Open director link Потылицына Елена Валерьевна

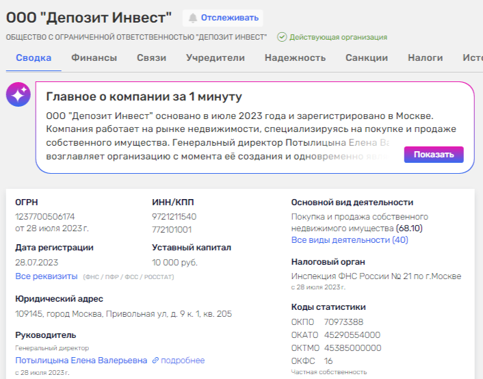coord(81,361)
